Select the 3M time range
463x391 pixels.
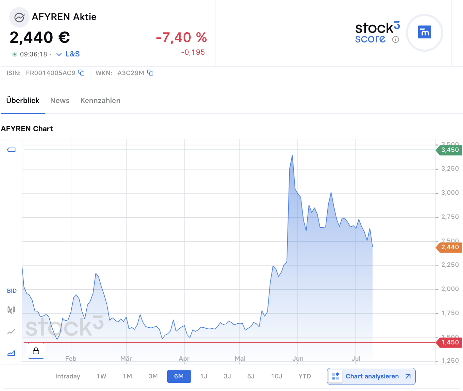[x=153, y=376]
